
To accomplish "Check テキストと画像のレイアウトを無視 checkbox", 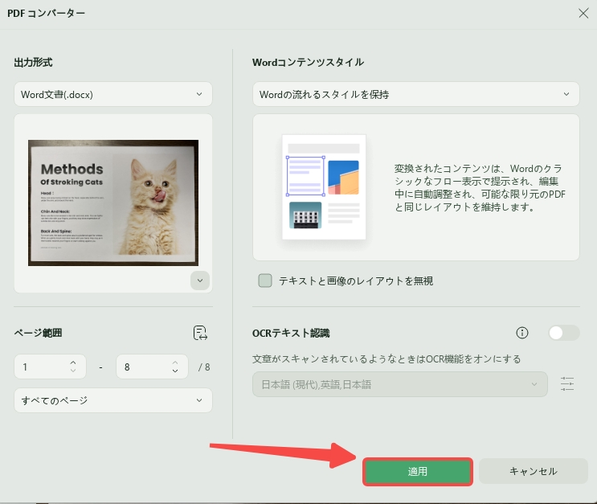I will (265, 281).
